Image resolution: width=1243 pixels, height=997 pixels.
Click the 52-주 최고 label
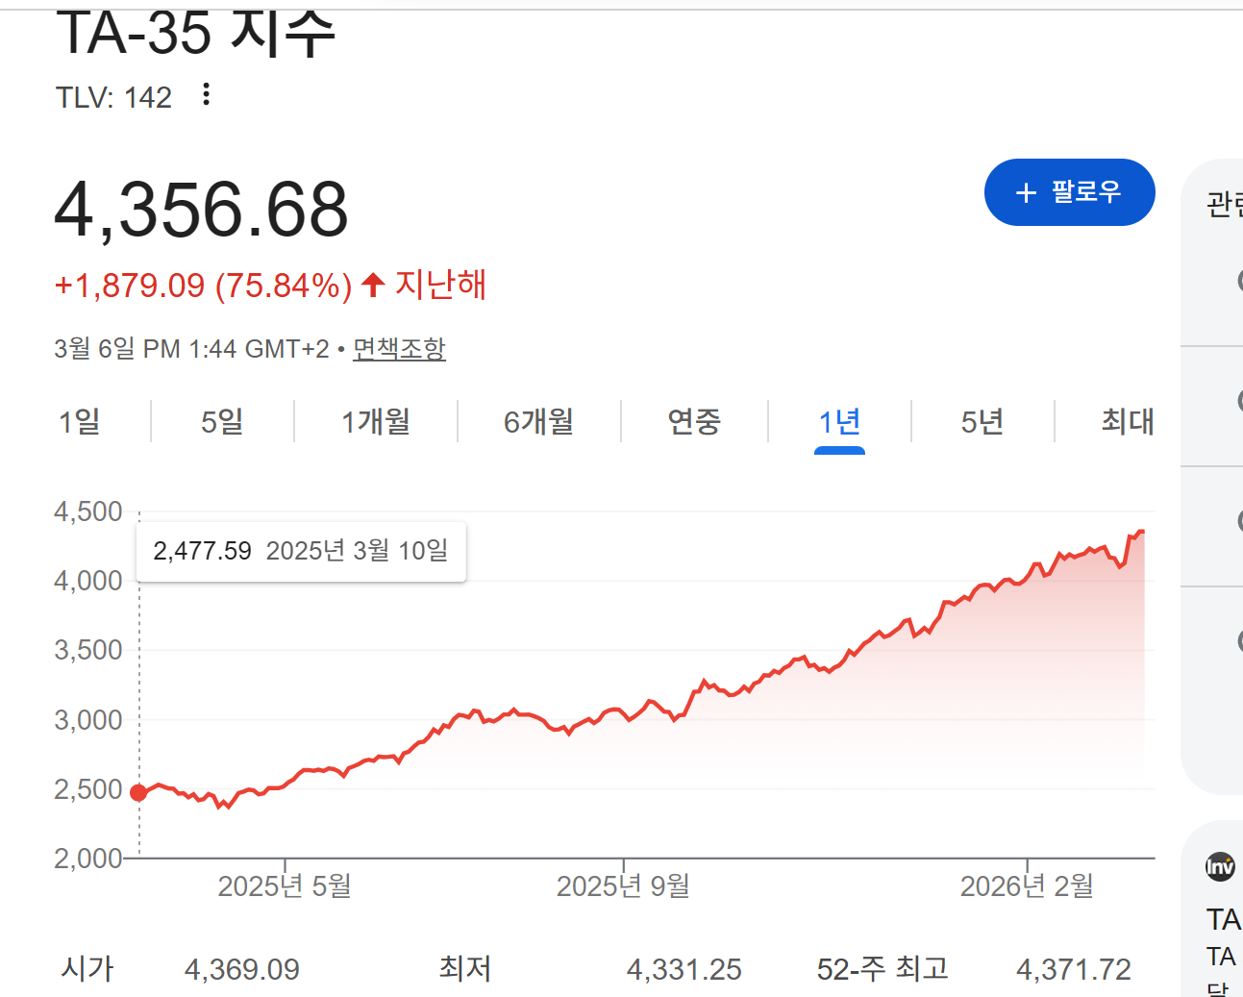coord(883,969)
